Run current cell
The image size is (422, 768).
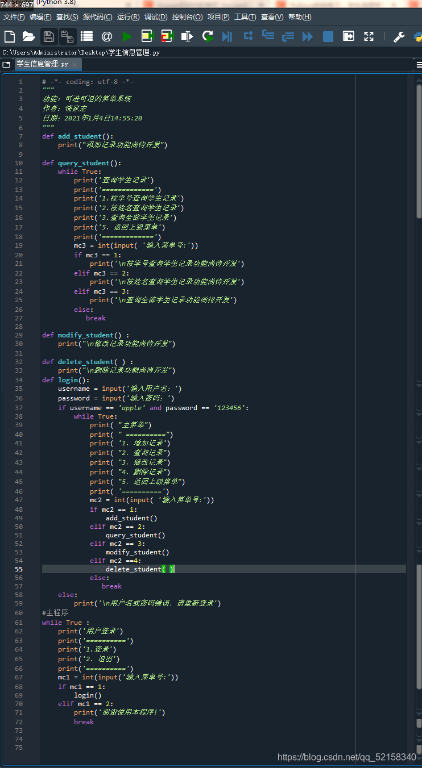148,37
